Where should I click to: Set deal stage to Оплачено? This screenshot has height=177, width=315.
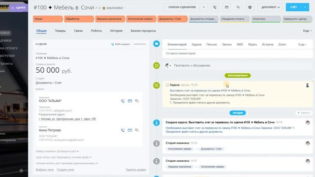pyautogui.click(x=266, y=19)
